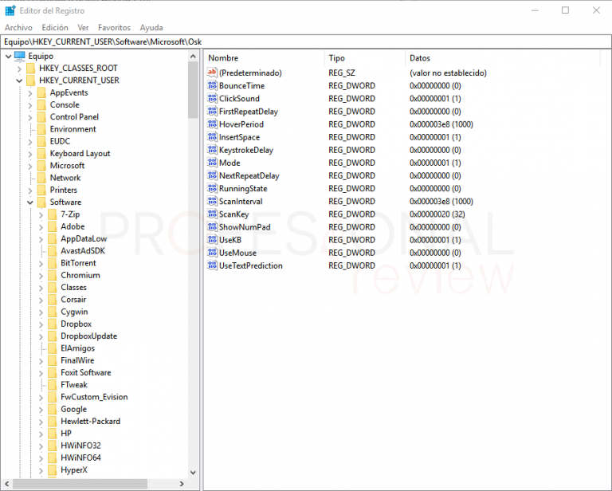Select the Foxit Software key
Screen dimensions: 612x491
pyautogui.click(x=86, y=373)
